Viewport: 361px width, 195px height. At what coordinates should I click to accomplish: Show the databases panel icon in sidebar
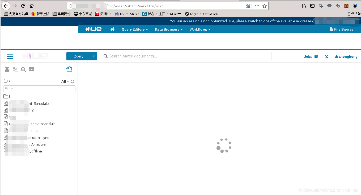[x=7, y=69]
